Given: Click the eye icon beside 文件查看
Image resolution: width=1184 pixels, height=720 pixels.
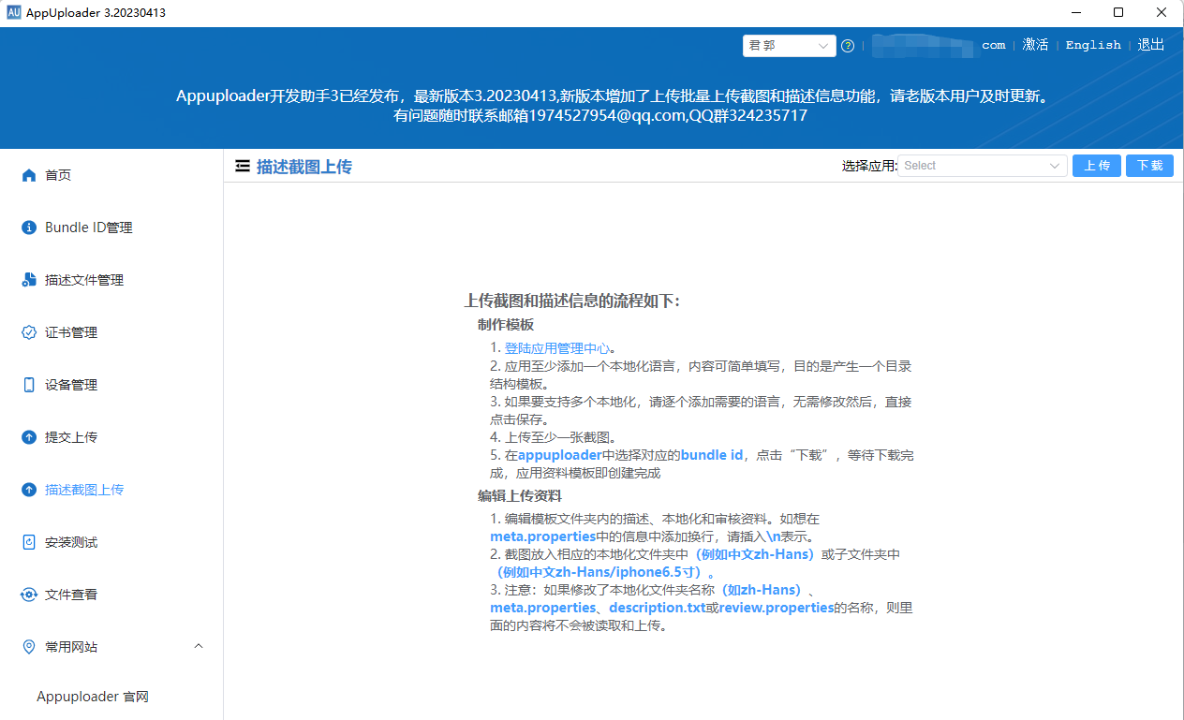Looking at the screenshot, I should (x=28, y=595).
